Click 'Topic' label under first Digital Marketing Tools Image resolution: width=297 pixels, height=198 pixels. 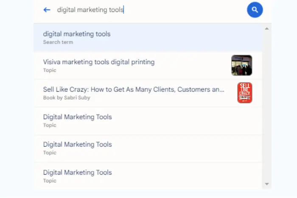[x=49, y=125]
